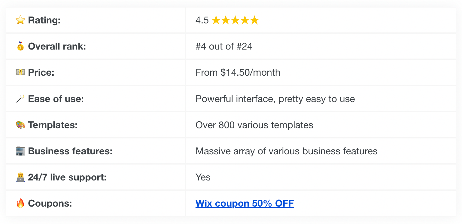462x224 pixels.
Task: Select the #4 out of #24 value
Action: tap(224, 47)
